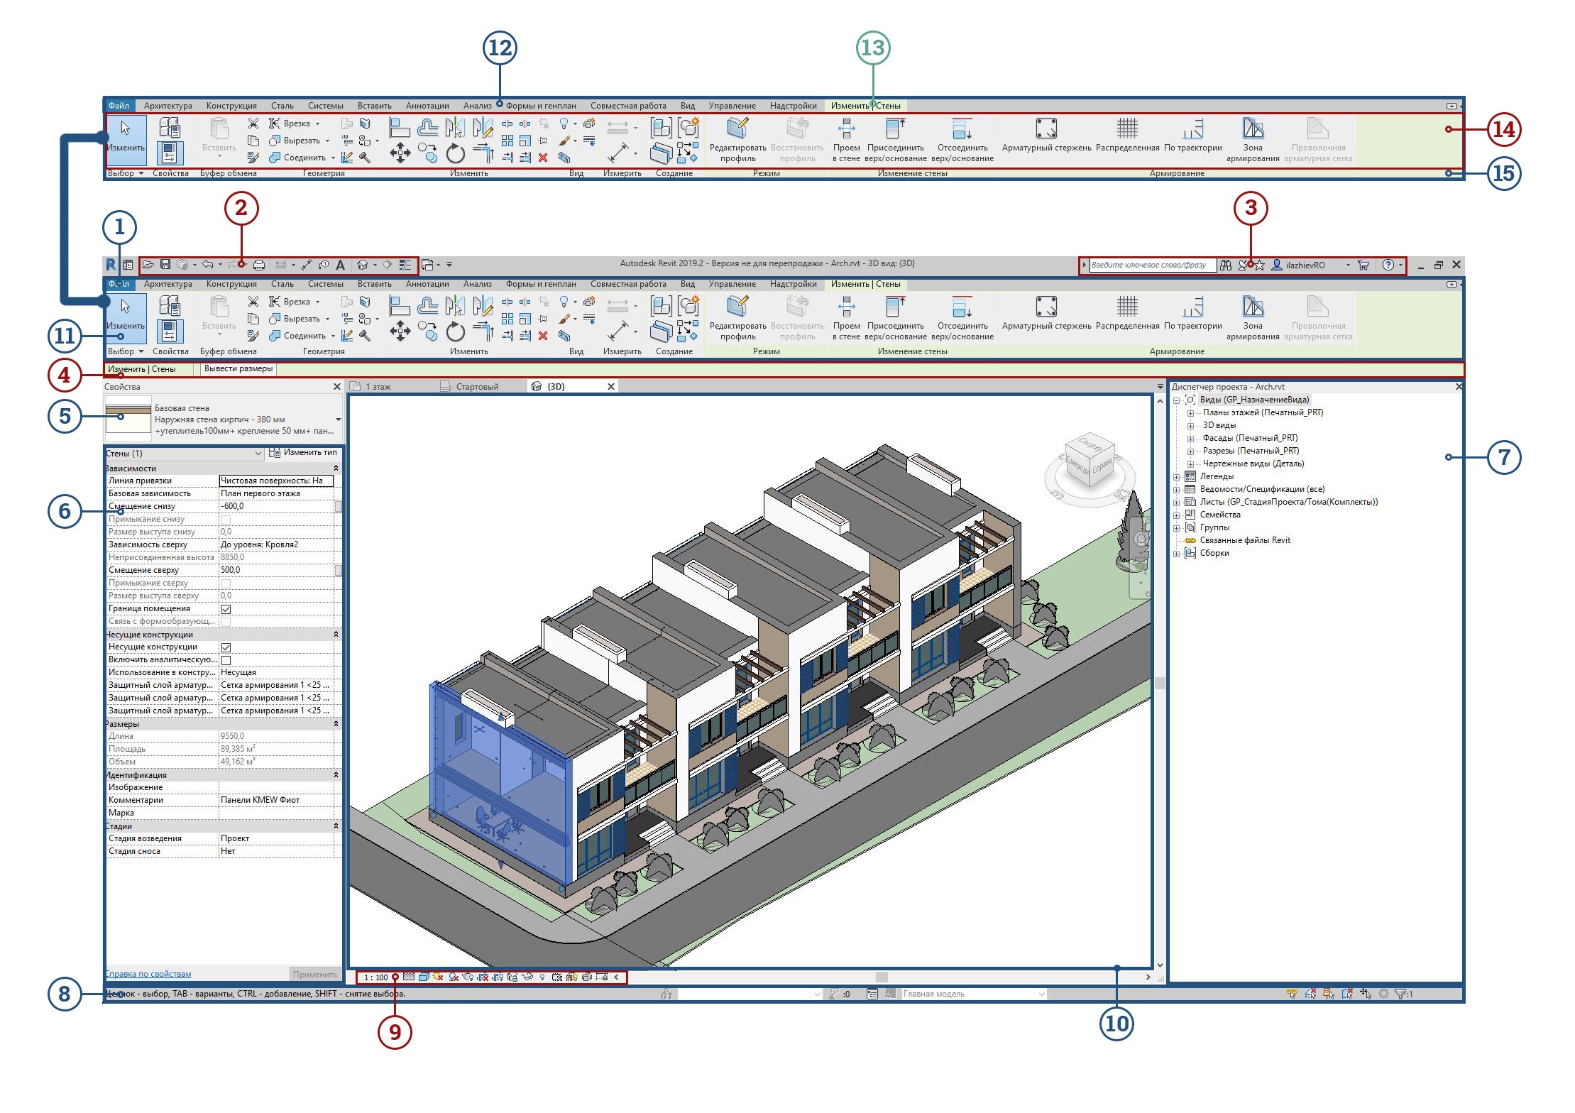Open the Архитектура tab in lower ribbon
This screenshot has height=1113, width=1575.
point(168,285)
